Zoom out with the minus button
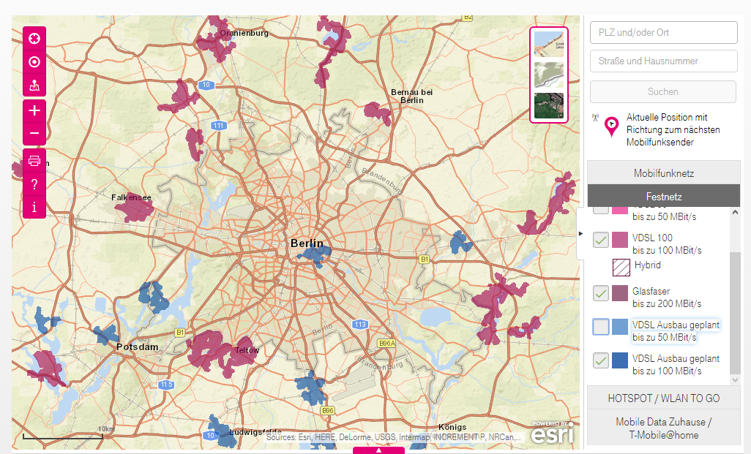Screen dimensions: 751x454 click(34, 133)
